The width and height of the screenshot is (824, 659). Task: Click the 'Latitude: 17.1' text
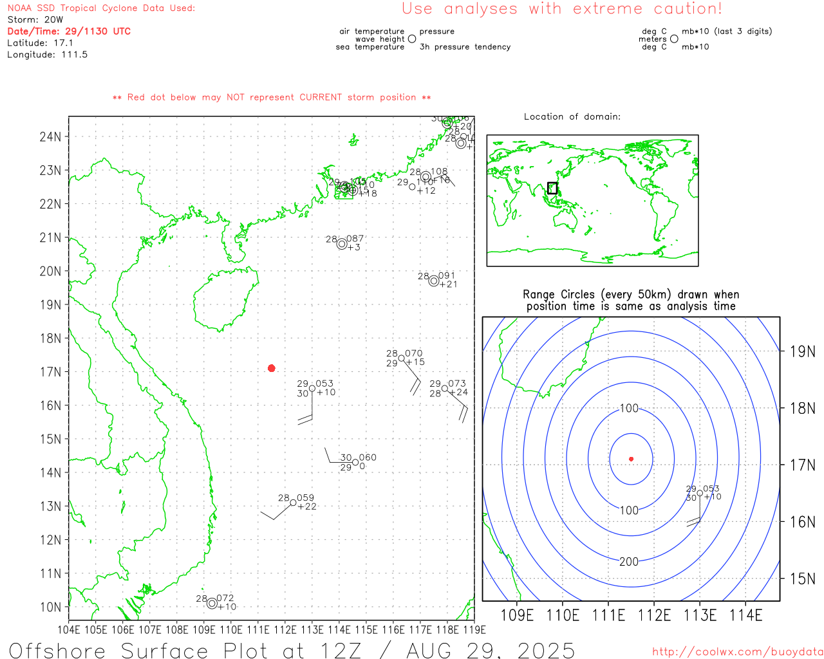coord(40,43)
